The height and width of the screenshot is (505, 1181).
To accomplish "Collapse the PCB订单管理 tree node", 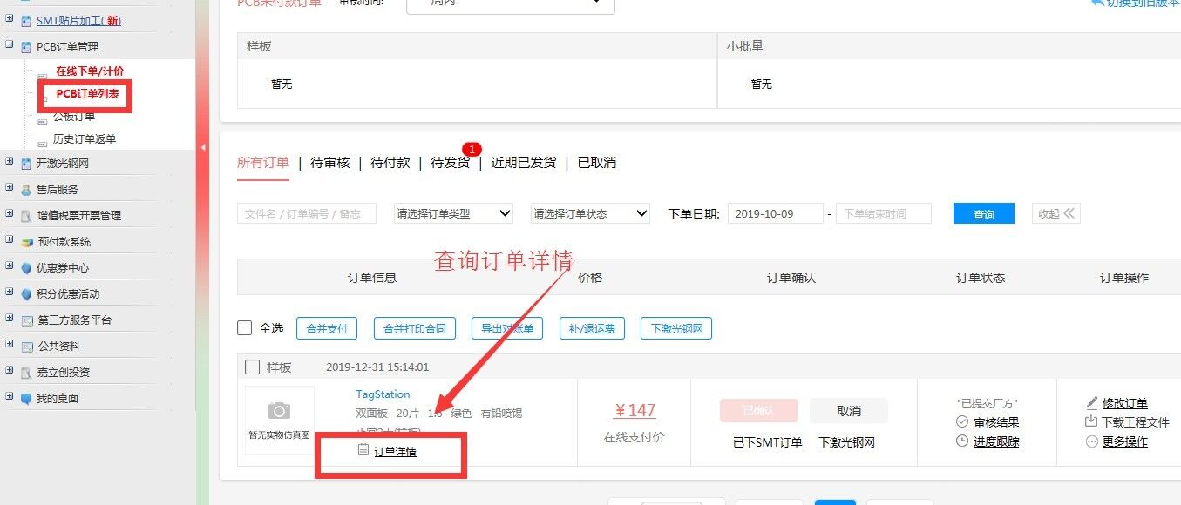I will pos(10,46).
